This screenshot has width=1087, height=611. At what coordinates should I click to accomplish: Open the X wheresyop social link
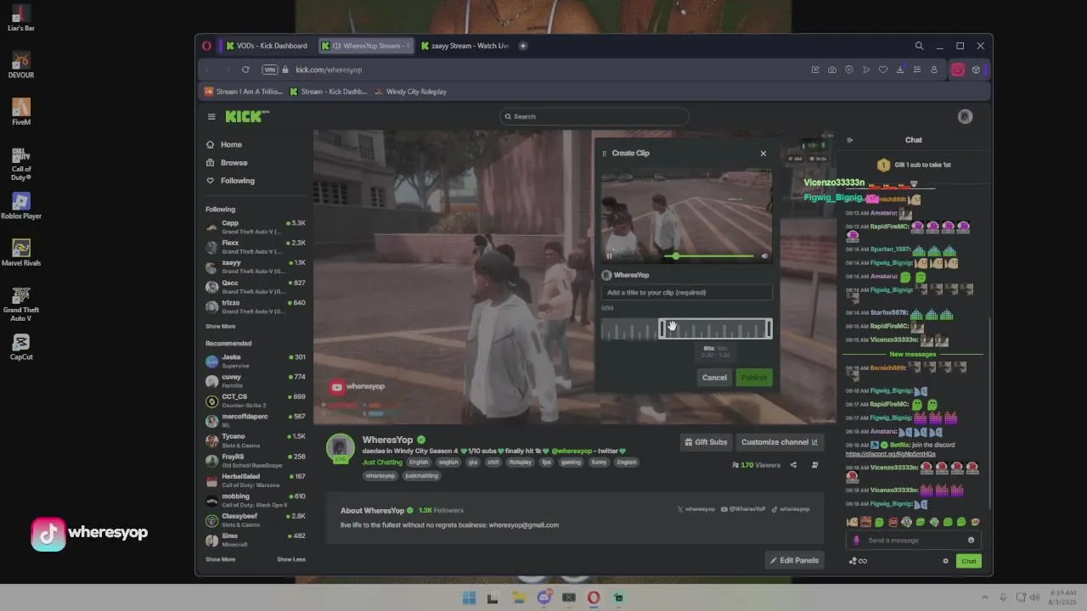point(696,509)
